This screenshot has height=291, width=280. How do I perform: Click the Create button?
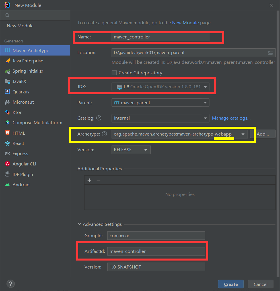click(231, 284)
